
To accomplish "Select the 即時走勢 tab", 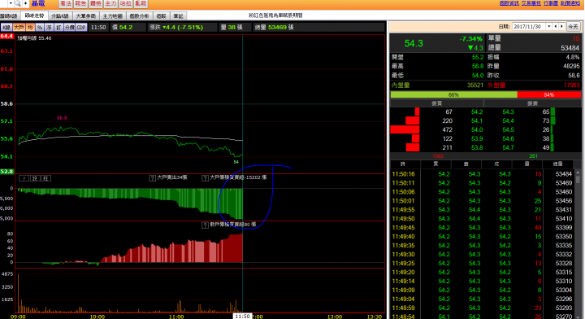I will click(x=34, y=15).
